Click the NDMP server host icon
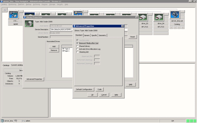Viewport: 197px width, 123px height. (14, 15)
